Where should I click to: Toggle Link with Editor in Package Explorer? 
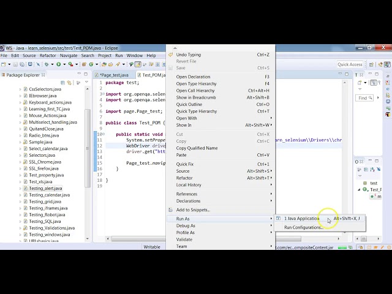(x=69, y=83)
